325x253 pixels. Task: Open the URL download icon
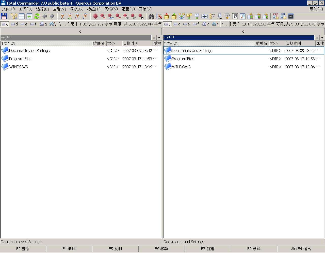pos(283,16)
